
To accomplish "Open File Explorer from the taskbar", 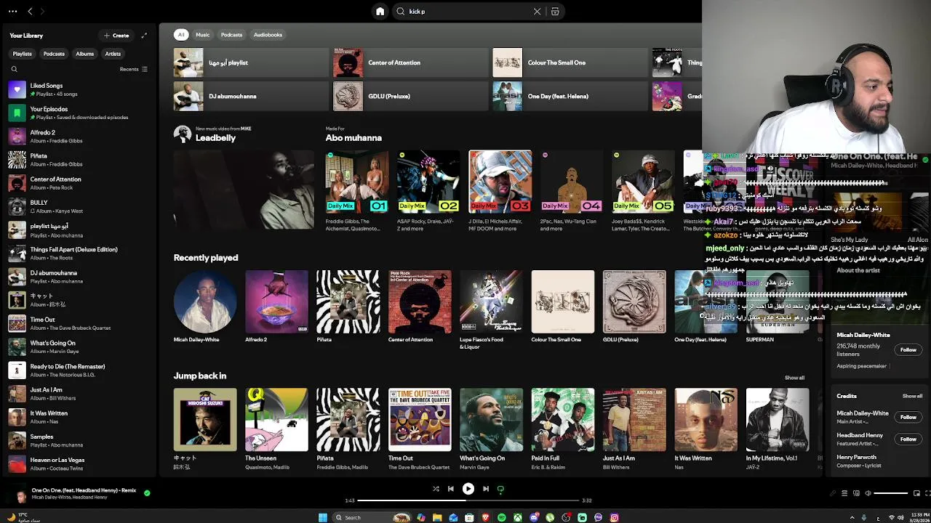I will [x=437, y=517].
